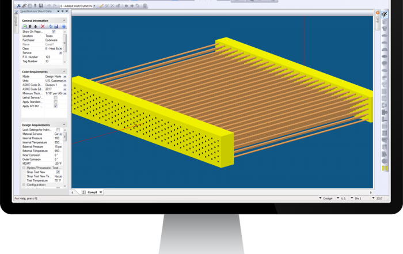Click the move down arrow icon
The image size is (403, 254).
pyautogui.click(x=36, y=26)
